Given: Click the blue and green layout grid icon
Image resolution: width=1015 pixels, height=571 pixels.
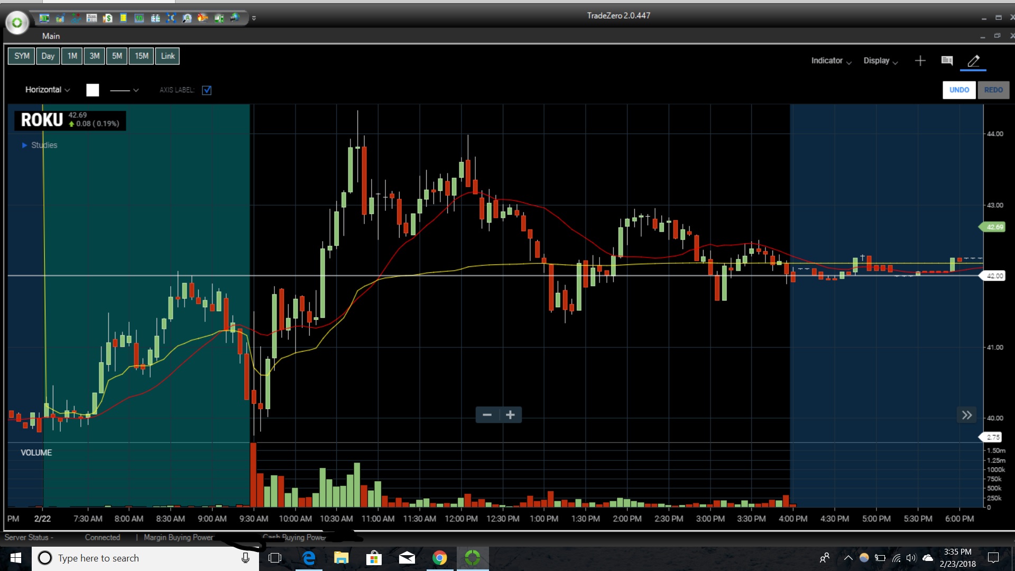Looking at the screenshot, I should click(155, 18).
